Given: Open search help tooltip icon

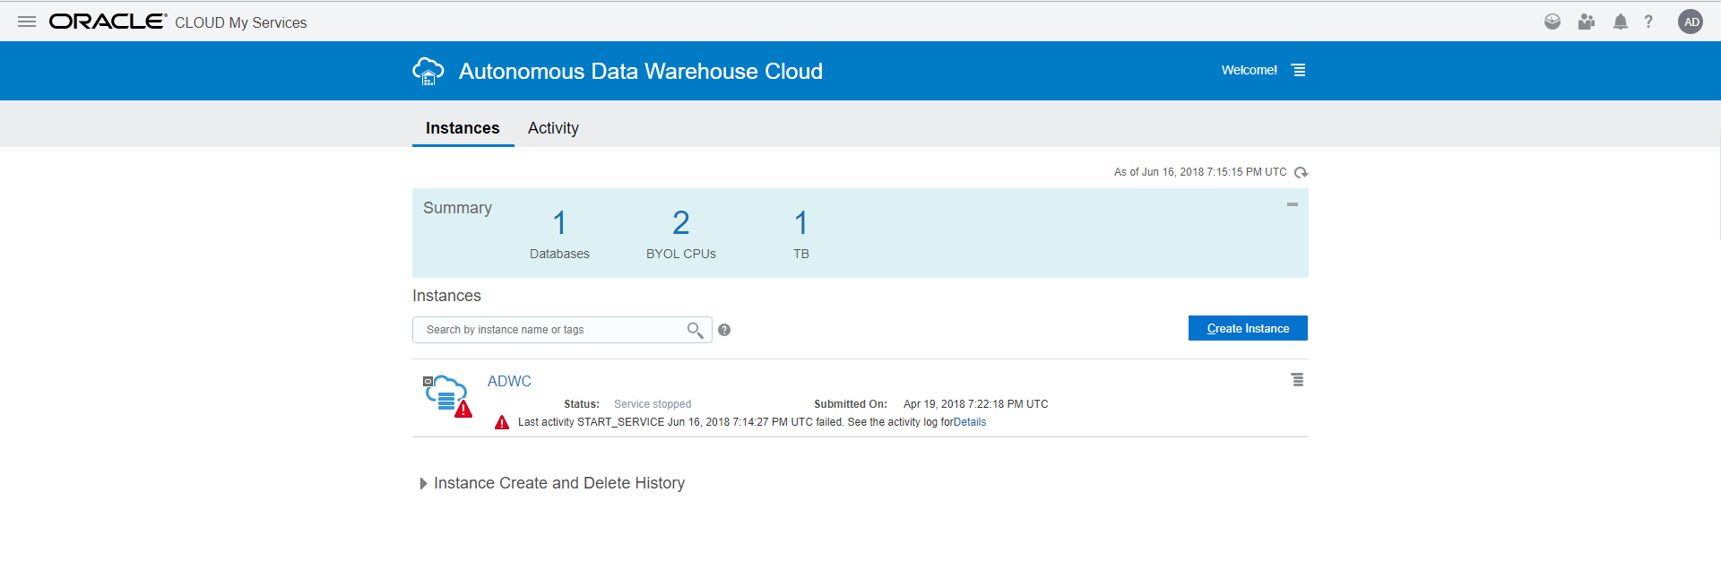Looking at the screenshot, I should point(724,330).
